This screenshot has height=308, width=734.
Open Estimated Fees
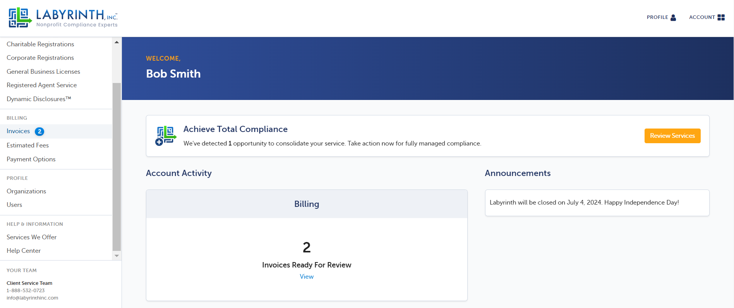point(27,145)
